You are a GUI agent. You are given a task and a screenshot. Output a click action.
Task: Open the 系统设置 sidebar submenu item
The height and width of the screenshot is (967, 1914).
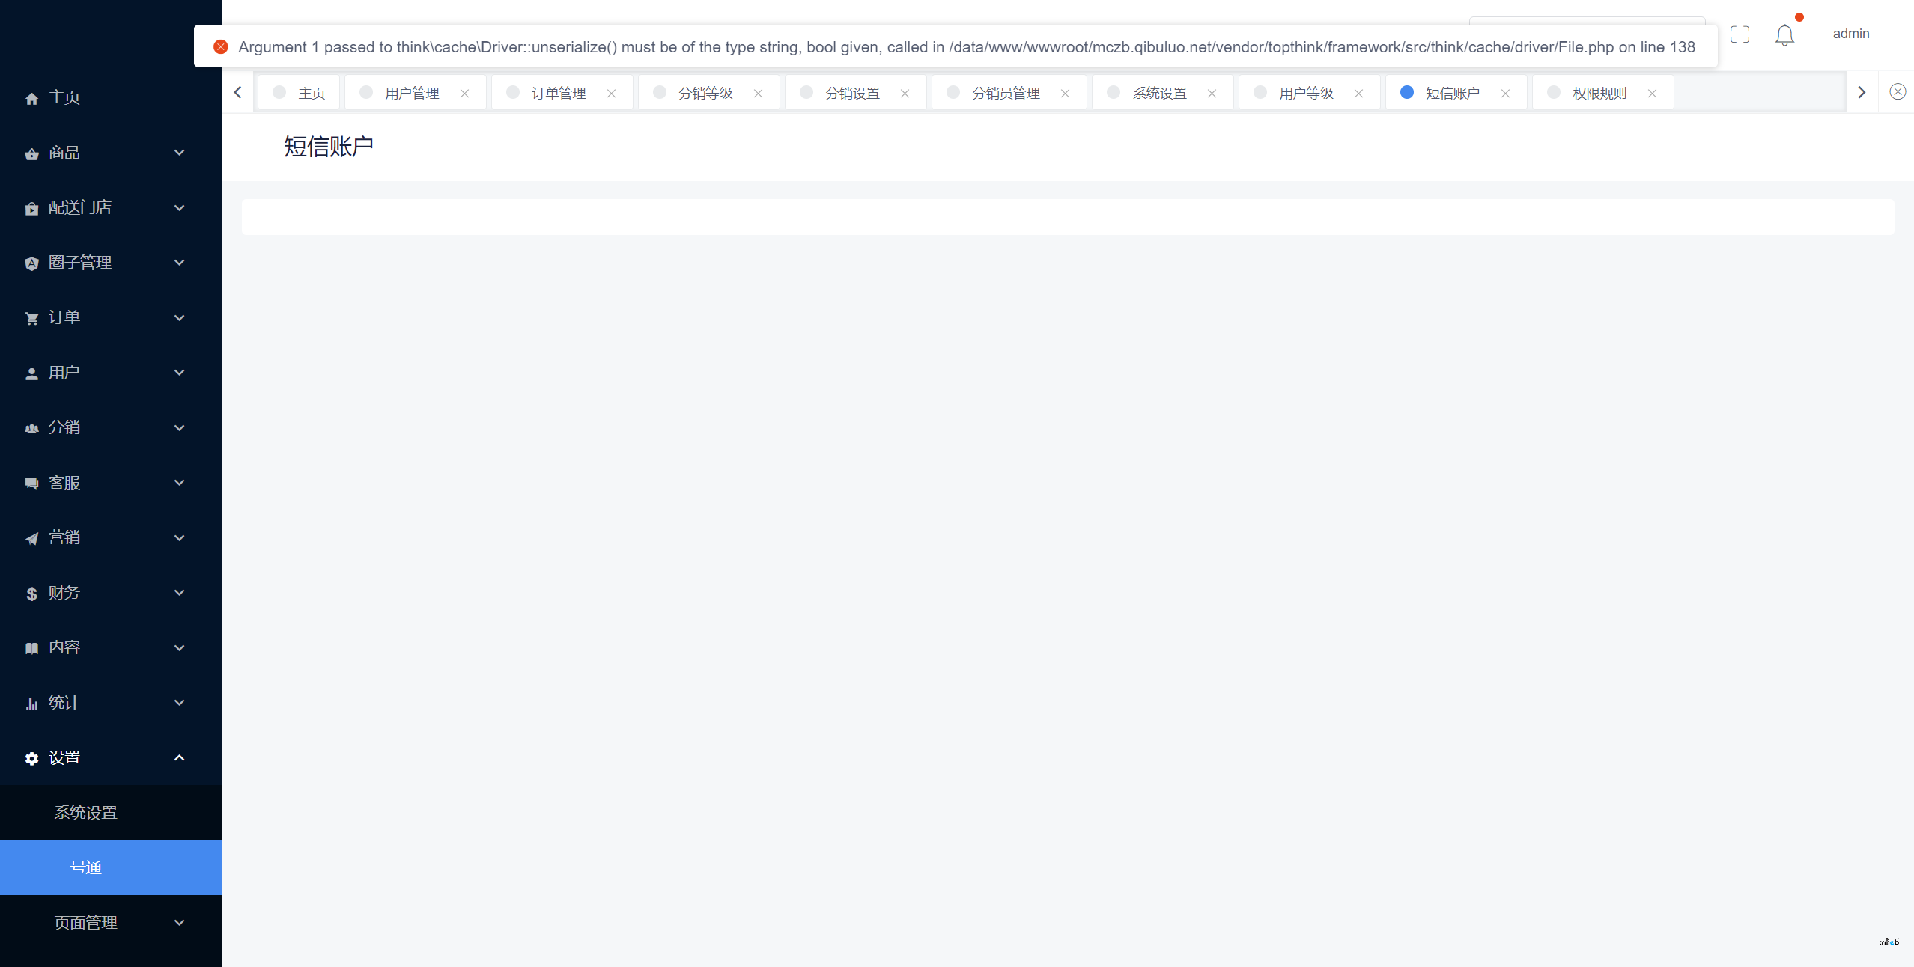(111, 813)
